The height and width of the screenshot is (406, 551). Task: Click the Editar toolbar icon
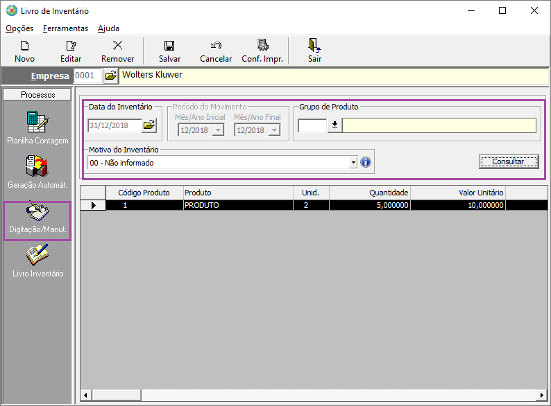click(71, 46)
